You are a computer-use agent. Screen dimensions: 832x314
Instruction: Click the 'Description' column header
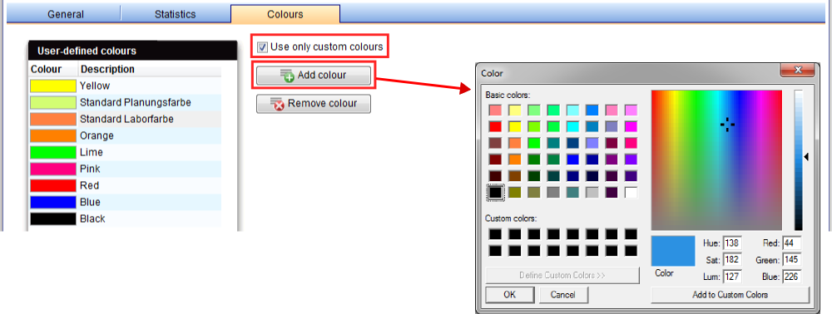click(x=107, y=70)
